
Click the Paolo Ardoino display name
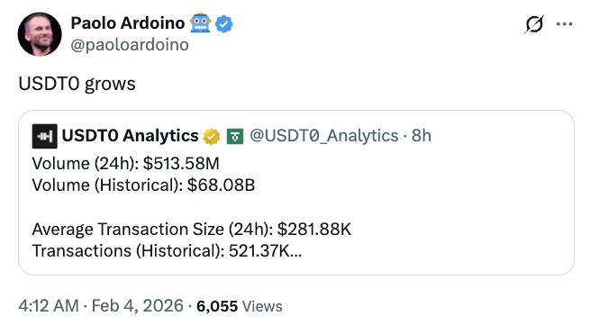(x=128, y=23)
